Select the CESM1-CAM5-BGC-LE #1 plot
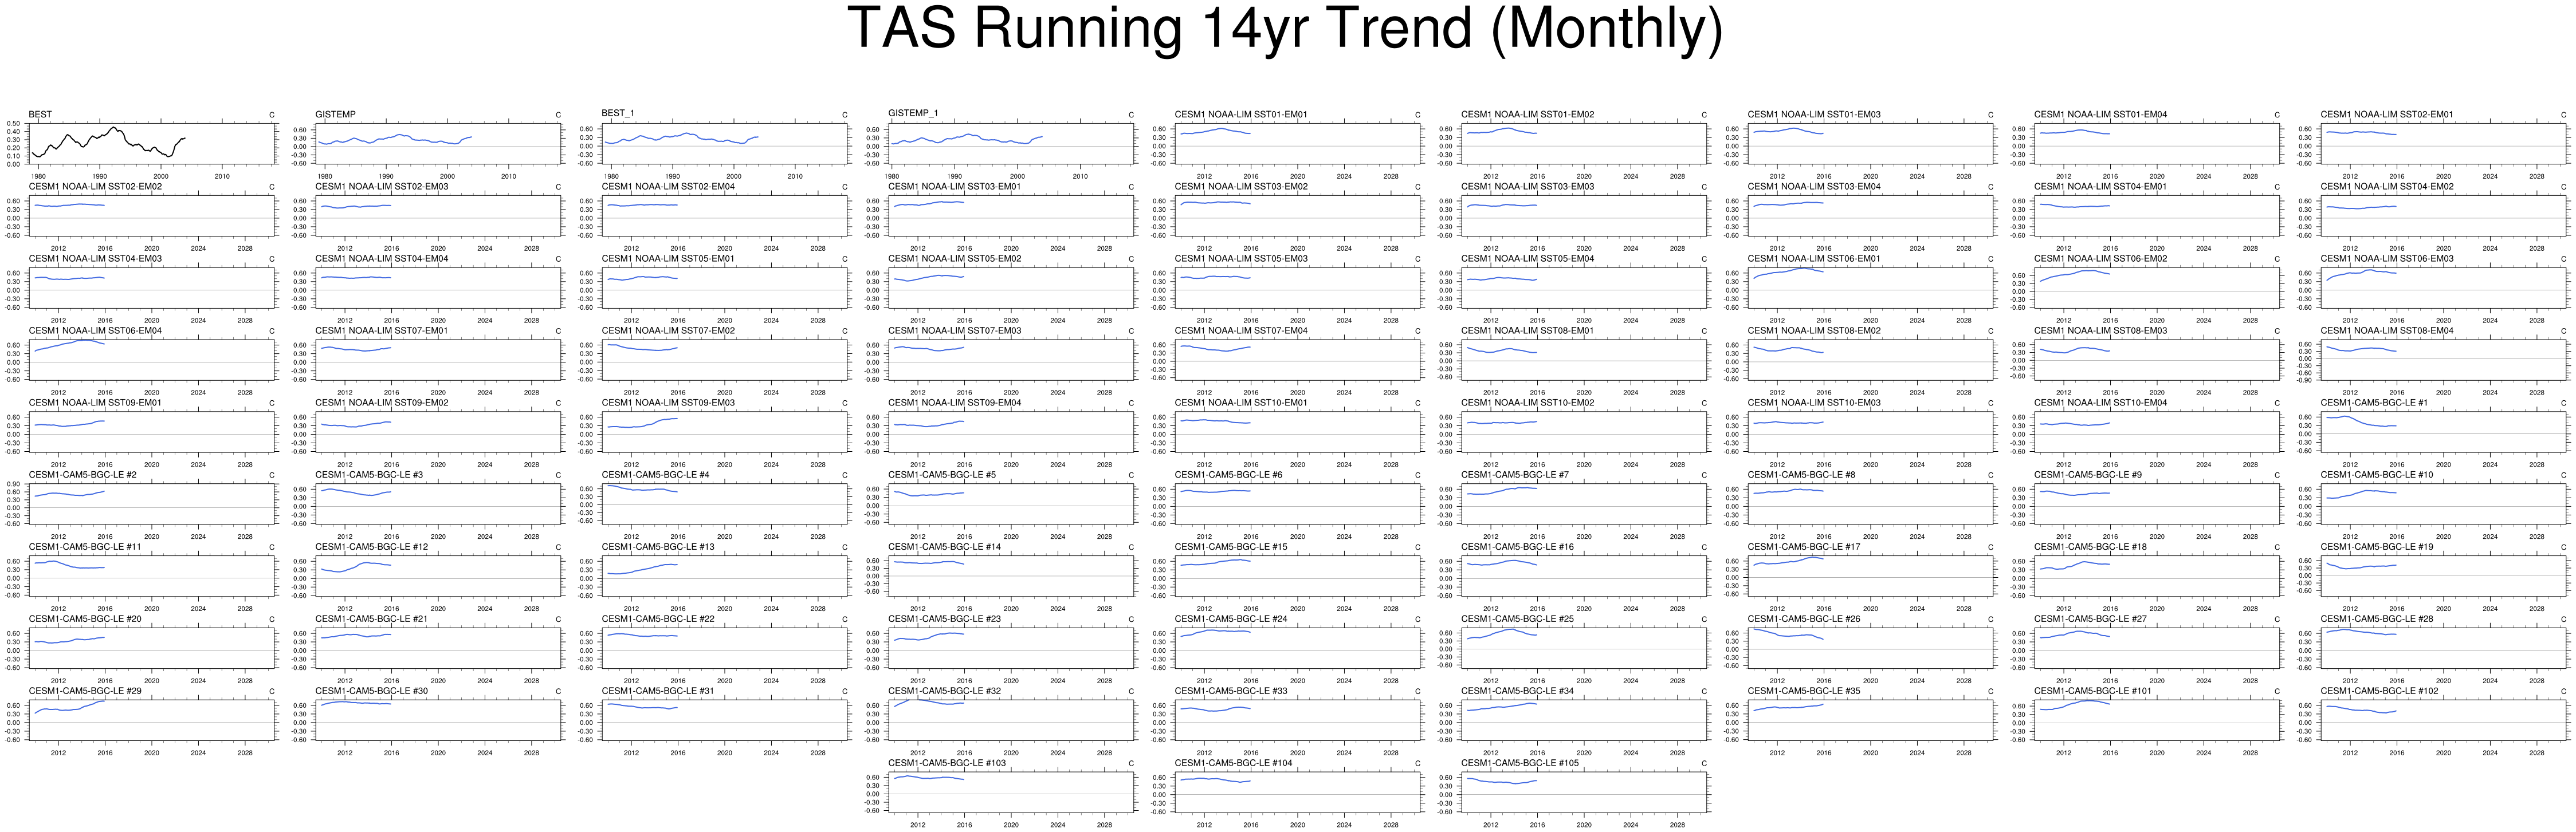The width and height of the screenshot is (2576, 832). coord(2443,432)
